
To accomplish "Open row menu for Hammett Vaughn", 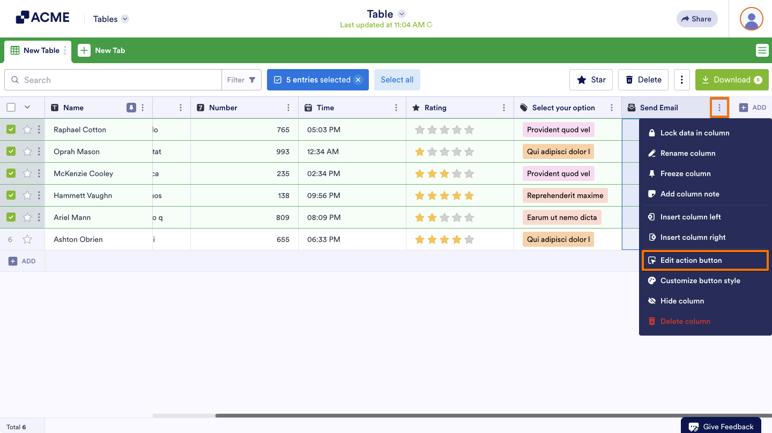I will (x=39, y=195).
